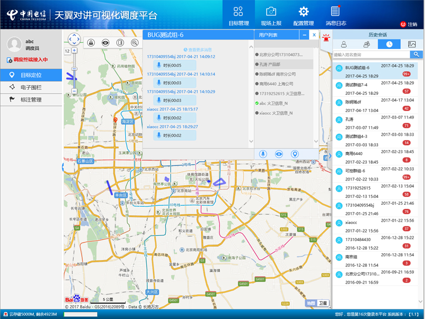This screenshot has width=425, height=319.
Task: Select 电子围栏 in sidebar
Action: 31,87
